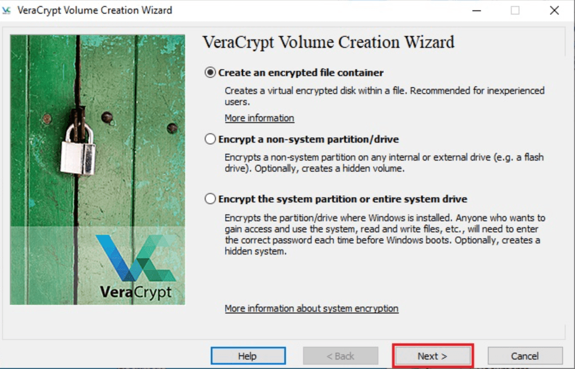Choose Encrypt the system partition radio button
The image size is (575, 369).
pos(210,199)
